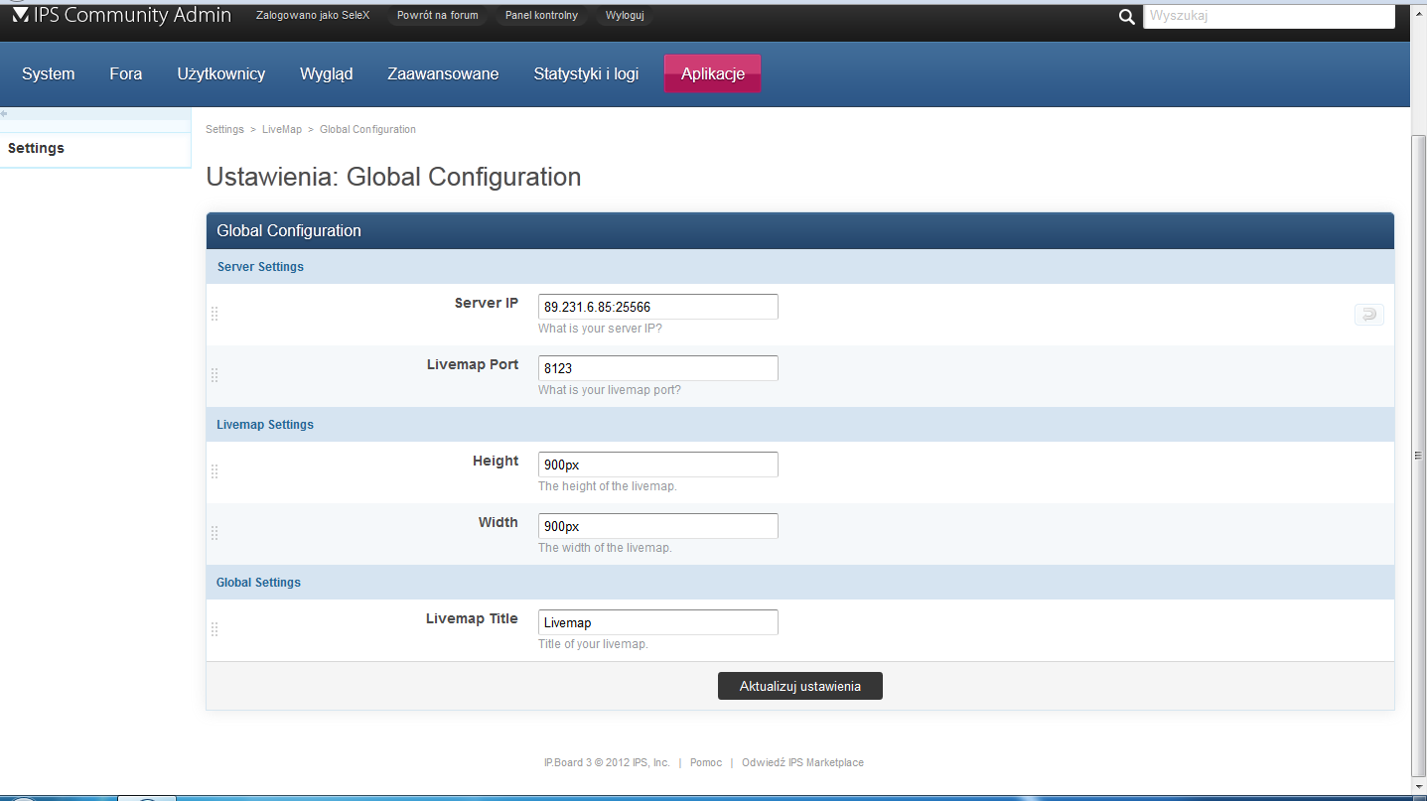Click the drag handle beside Server IP
This screenshot has width=1427, height=801.
[214, 314]
